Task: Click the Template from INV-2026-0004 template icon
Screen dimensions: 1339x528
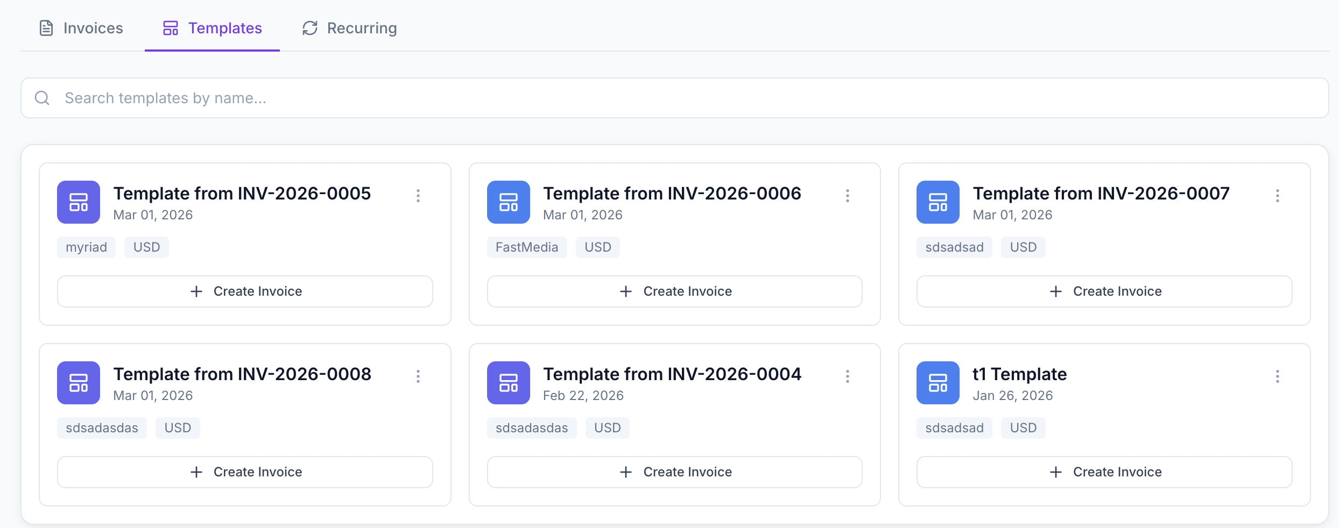Action: 508,383
